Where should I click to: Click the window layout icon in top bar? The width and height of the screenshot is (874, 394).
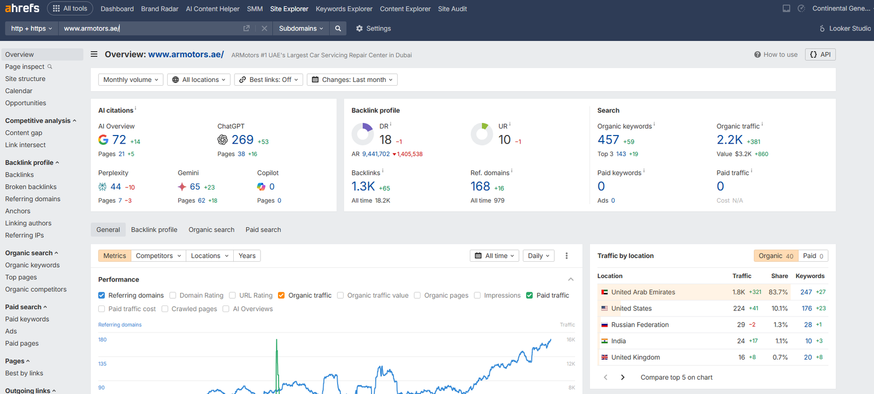coord(787,9)
